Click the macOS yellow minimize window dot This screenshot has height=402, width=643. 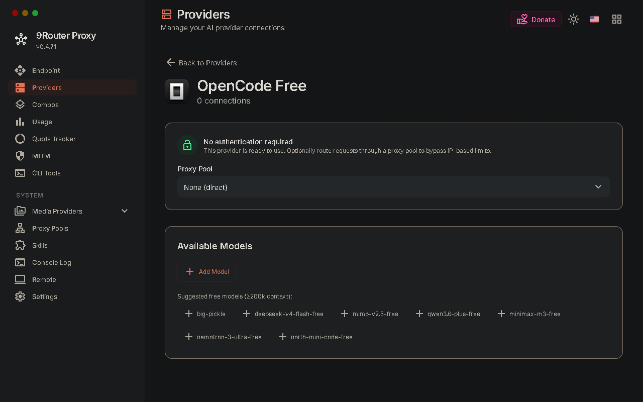click(25, 13)
